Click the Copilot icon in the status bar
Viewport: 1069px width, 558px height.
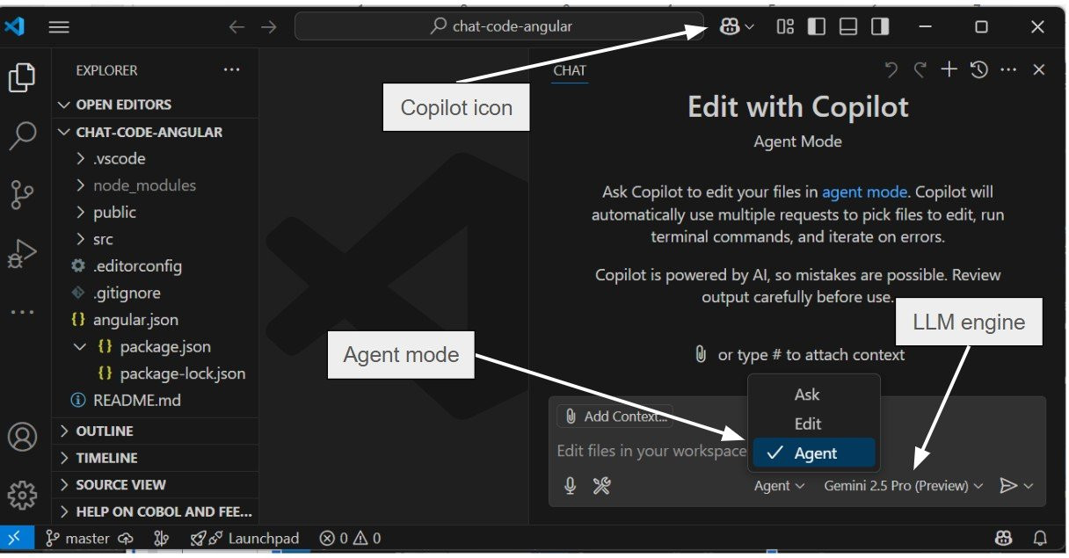pos(1003,537)
